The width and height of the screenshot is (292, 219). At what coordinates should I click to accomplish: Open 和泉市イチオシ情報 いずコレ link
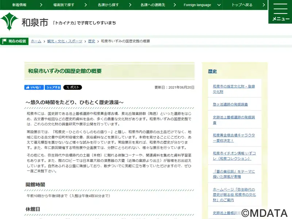coord(234,156)
